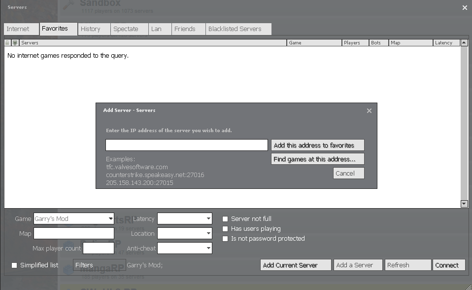Switch to the Spectate tab
This screenshot has height=290, width=472.
130,29
